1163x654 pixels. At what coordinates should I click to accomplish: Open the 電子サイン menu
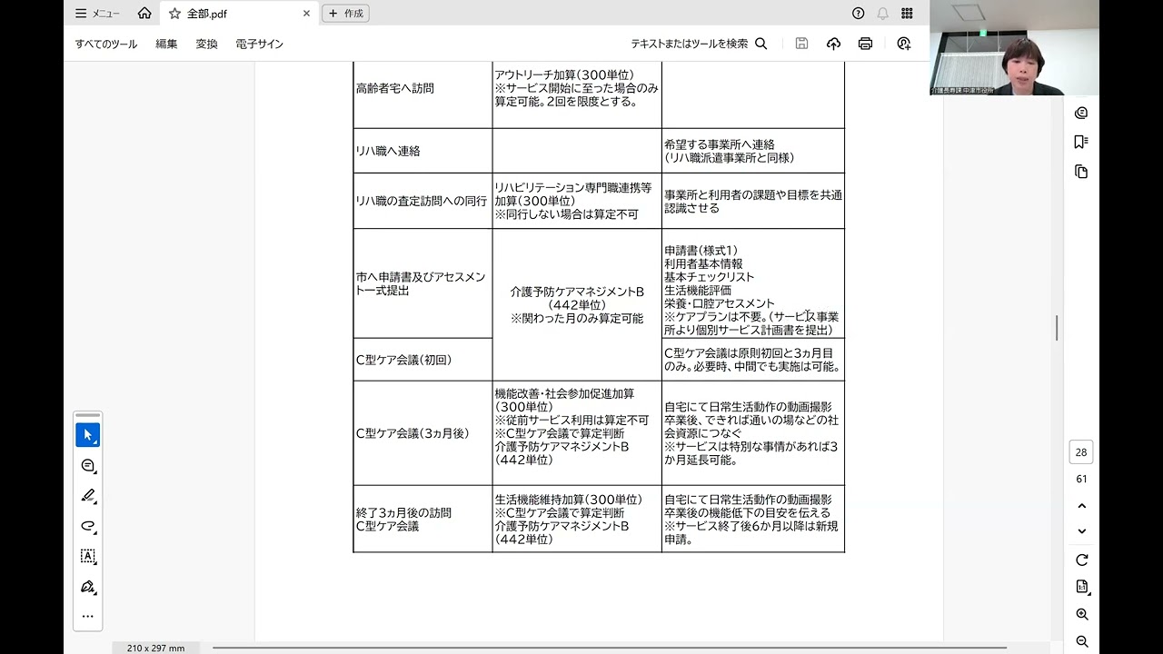click(x=259, y=44)
